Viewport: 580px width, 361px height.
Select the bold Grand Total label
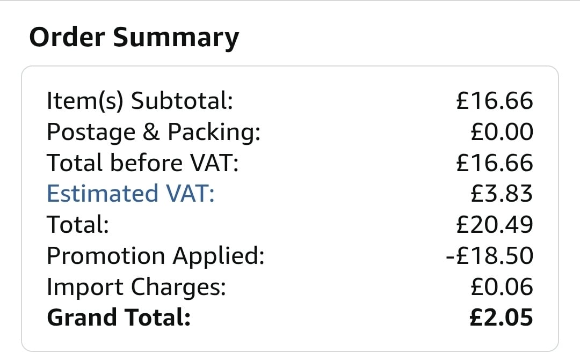119,318
